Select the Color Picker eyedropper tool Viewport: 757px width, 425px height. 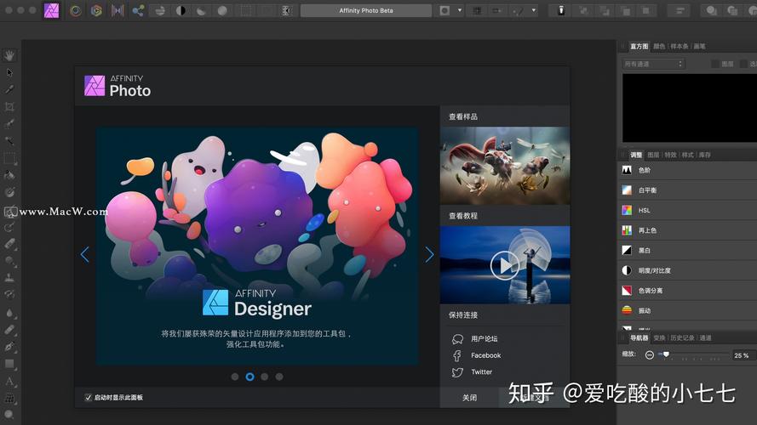tap(9, 89)
